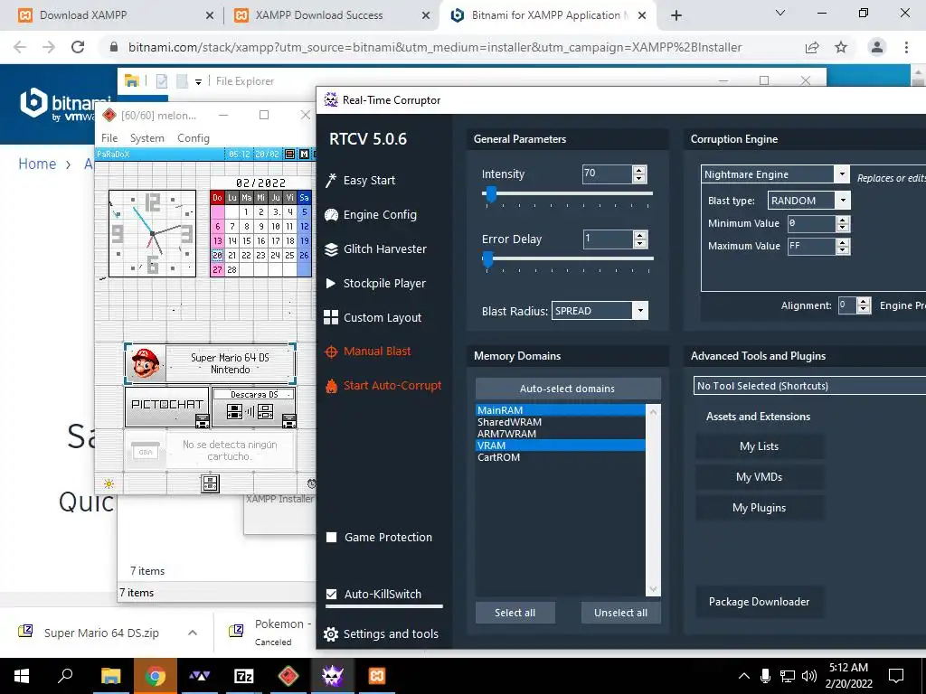Screen dimensions: 926x694
Task: Open File Explorer quick access dropdown
Action: [x=198, y=82]
